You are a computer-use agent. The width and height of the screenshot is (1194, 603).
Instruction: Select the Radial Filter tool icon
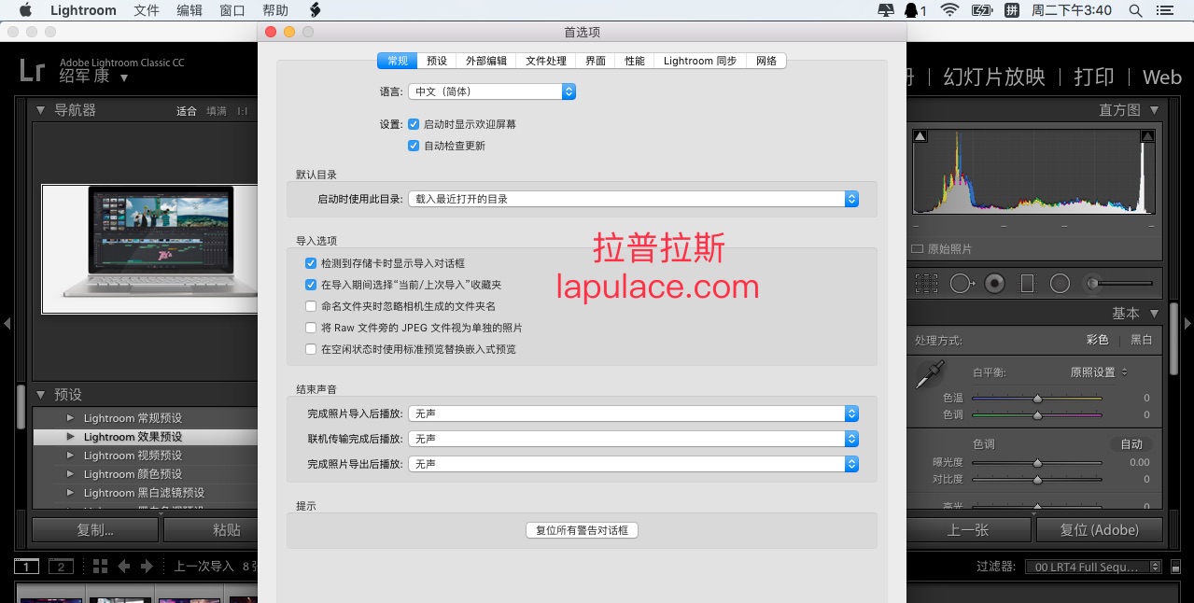[x=1060, y=283]
